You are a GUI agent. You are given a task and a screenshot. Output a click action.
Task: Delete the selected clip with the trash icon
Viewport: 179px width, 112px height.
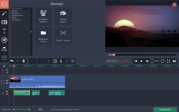point(23,61)
